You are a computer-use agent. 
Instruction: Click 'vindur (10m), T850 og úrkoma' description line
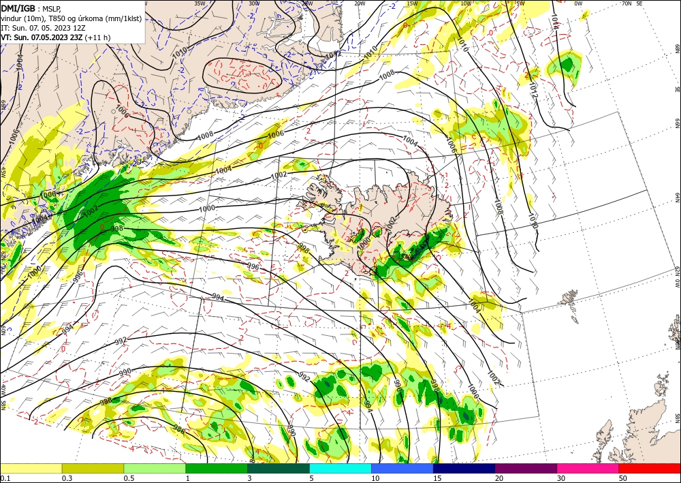72,18
